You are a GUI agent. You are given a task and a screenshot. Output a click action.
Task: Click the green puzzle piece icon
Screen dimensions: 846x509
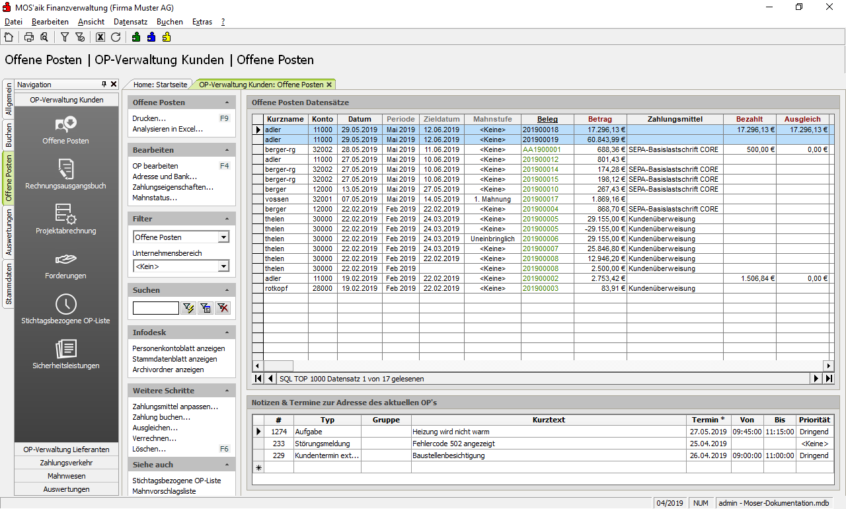[136, 37]
